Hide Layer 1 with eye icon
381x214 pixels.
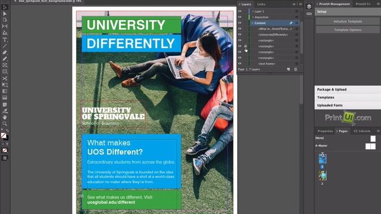pyautogui.click(x=240, y=11)
